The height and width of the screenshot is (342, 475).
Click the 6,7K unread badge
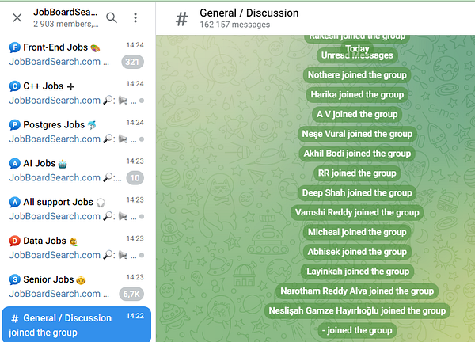[131, 294]
